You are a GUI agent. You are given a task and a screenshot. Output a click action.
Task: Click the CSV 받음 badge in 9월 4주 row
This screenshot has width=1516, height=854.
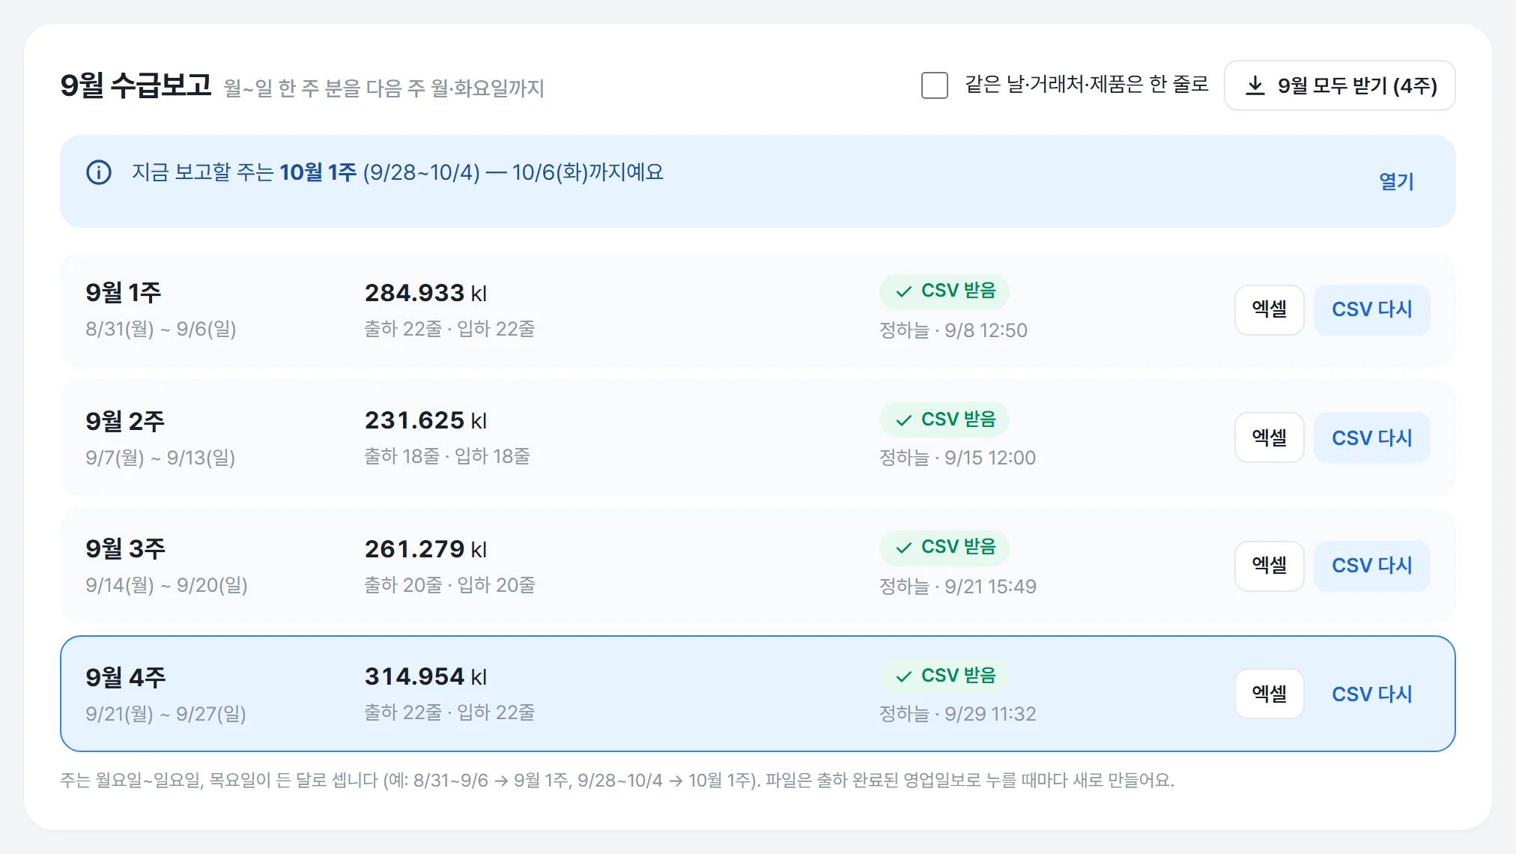coord(944,676)
